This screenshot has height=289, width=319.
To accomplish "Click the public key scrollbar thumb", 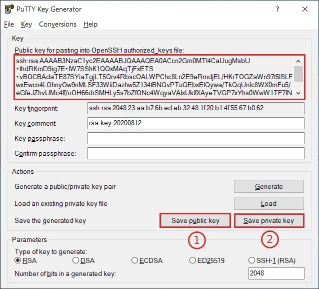I will (x=298, y=74).
